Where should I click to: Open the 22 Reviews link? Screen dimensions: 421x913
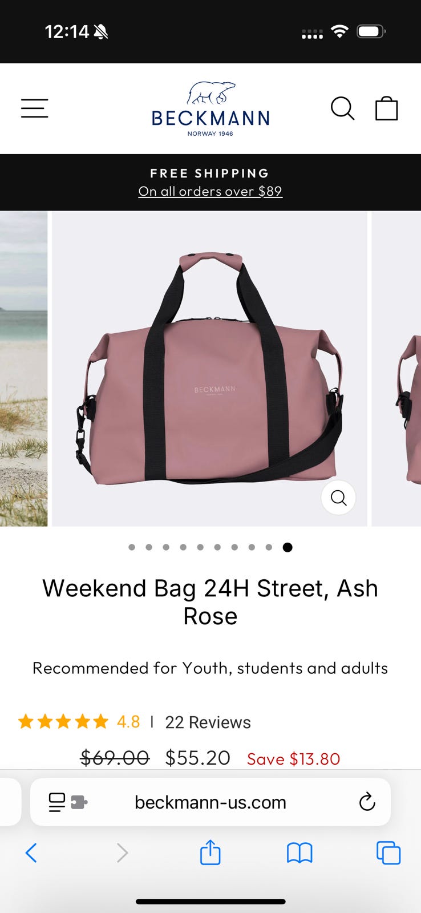(x=208, y=722)
